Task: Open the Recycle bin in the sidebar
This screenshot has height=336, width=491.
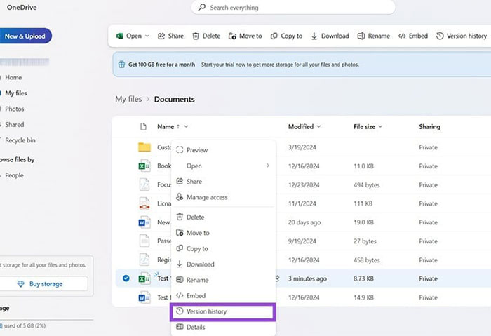Action: (20, 140)
